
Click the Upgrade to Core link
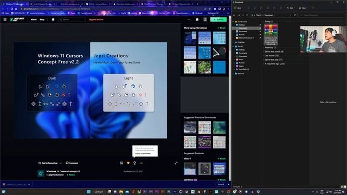[x=96, y=19]
